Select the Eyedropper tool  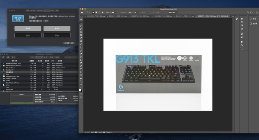[81, 38]
